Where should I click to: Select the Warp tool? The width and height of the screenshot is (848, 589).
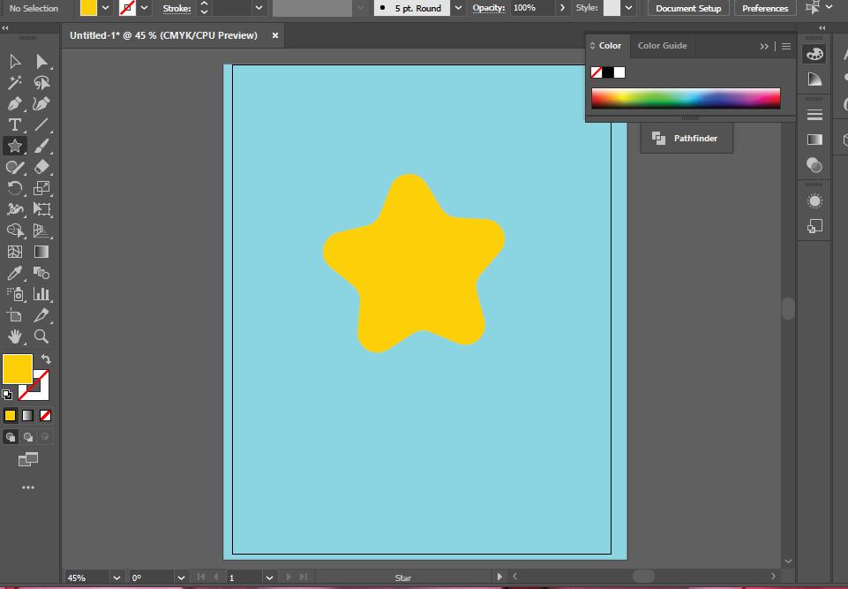pyautogui.click(x=15, y=209)
